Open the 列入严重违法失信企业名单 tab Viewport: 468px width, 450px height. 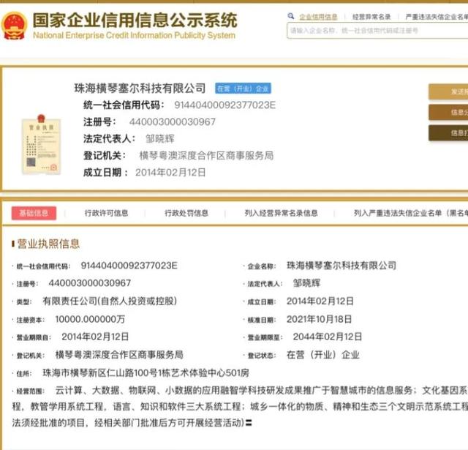411,213
